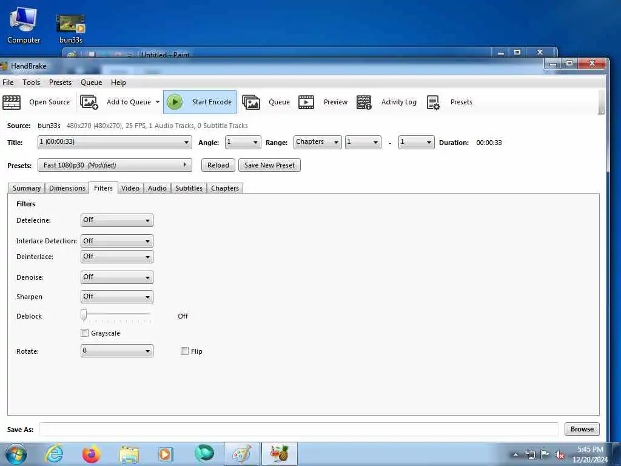Open the Help menu
Image resolution: width=621 pixels, height=466 pixels.
click(118, 83)
